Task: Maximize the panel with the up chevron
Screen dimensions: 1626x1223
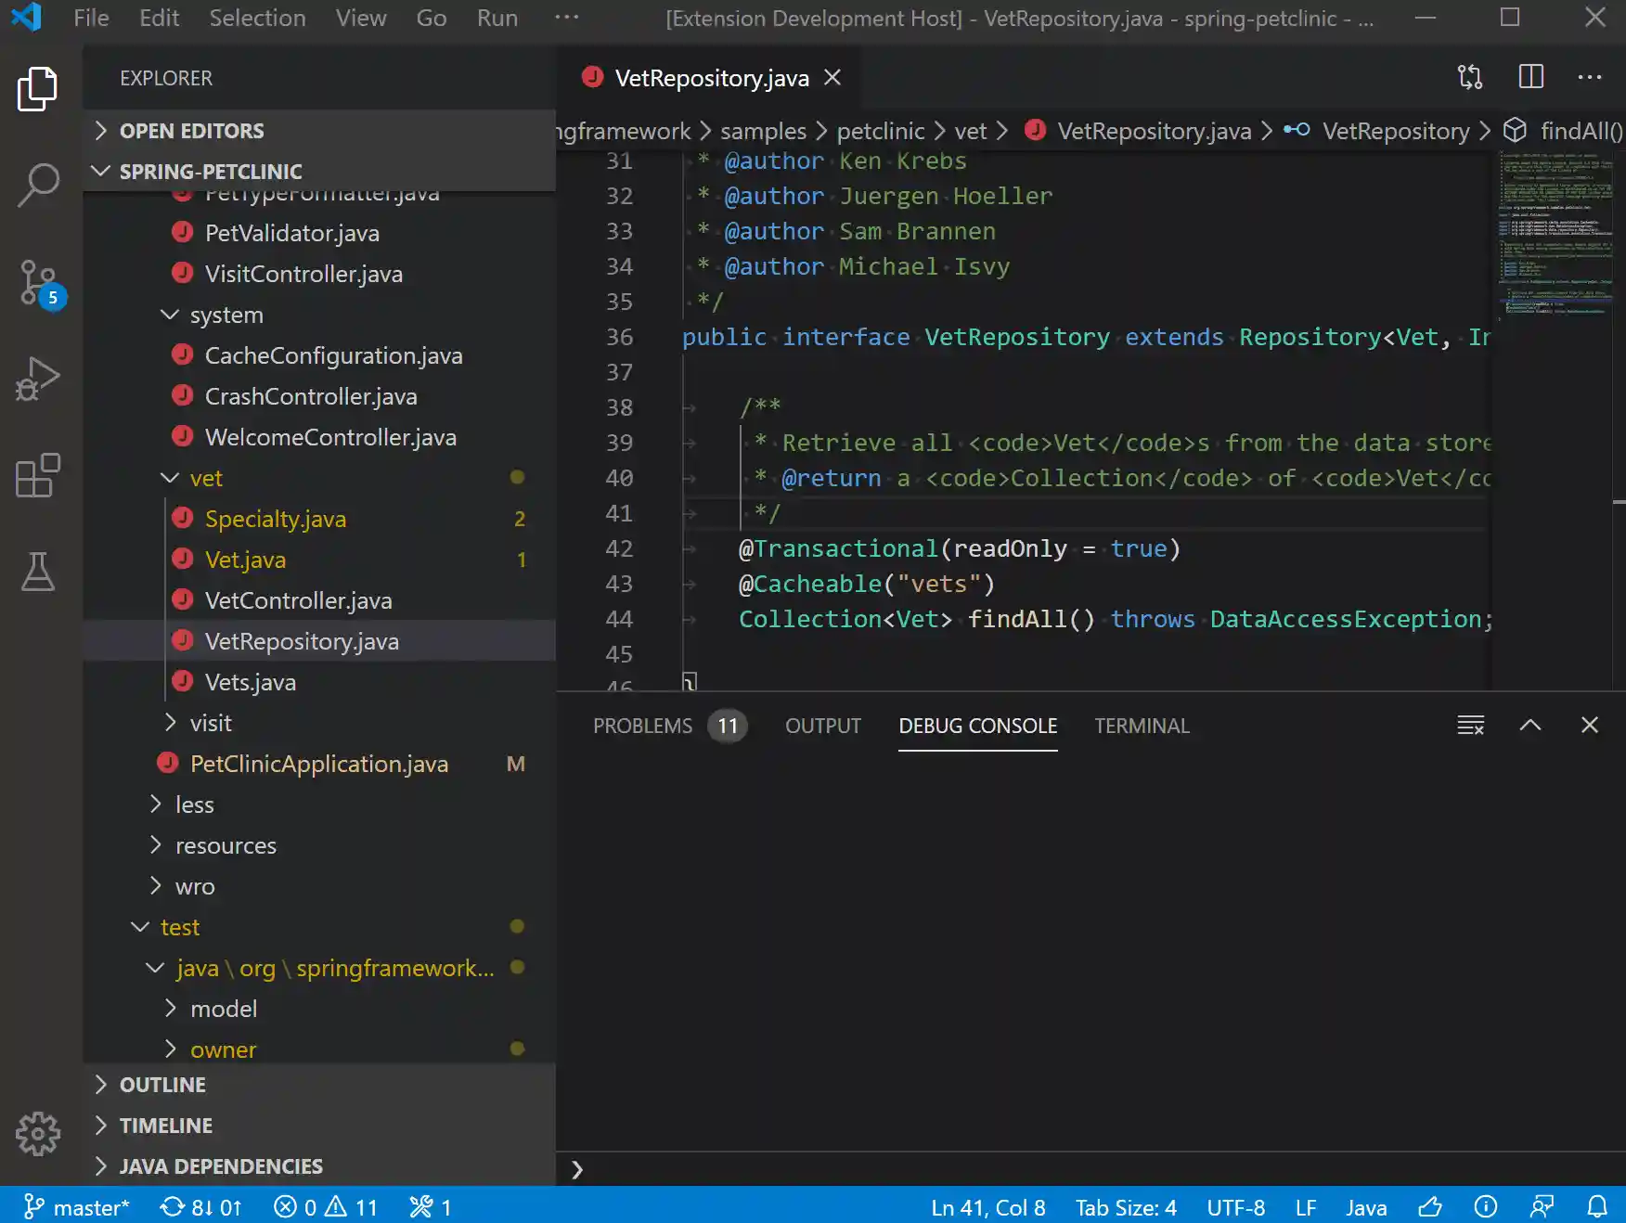Action: [x=1530, y=726]
